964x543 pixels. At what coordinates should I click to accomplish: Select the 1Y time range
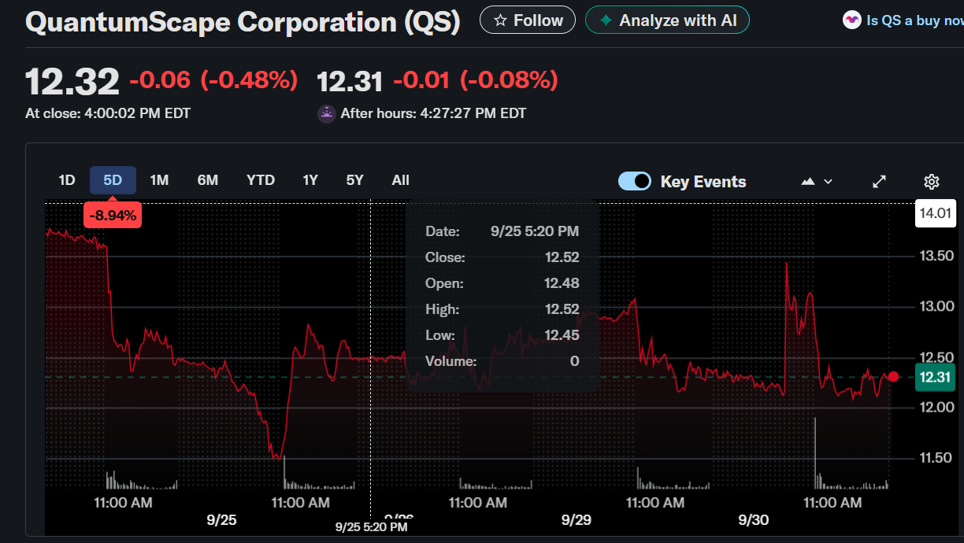(x=310, y=180)
